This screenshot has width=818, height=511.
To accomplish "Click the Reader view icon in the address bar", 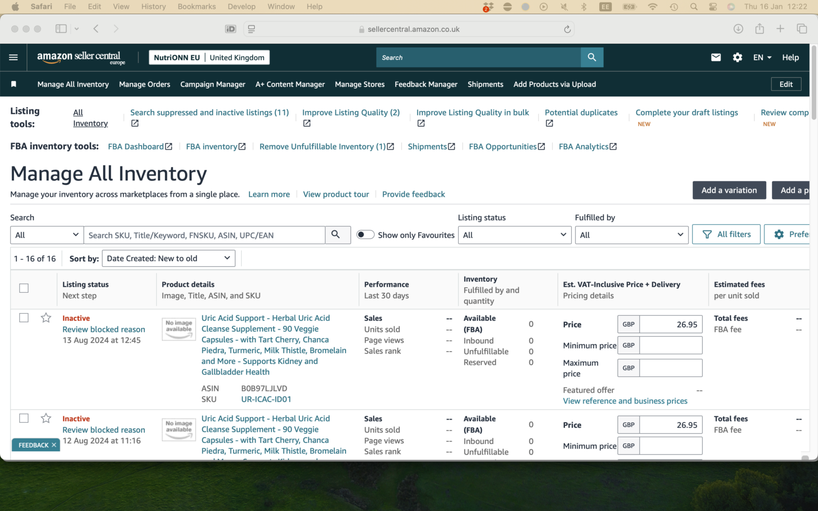I will 251,29.
